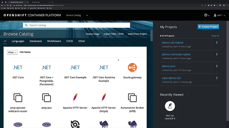
Task: Click the browser zoom magnifier icon
Action: pyautogui.click(x=202, y=5)
